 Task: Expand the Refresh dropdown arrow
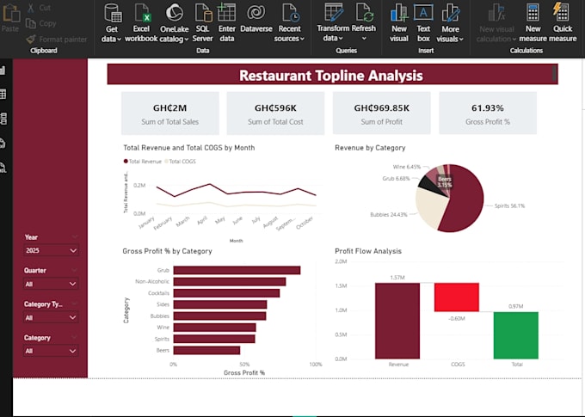[x=364, y=39]
